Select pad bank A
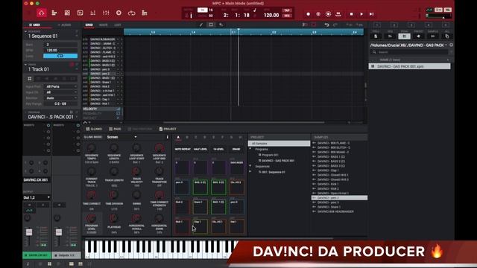 click(178, 137)
